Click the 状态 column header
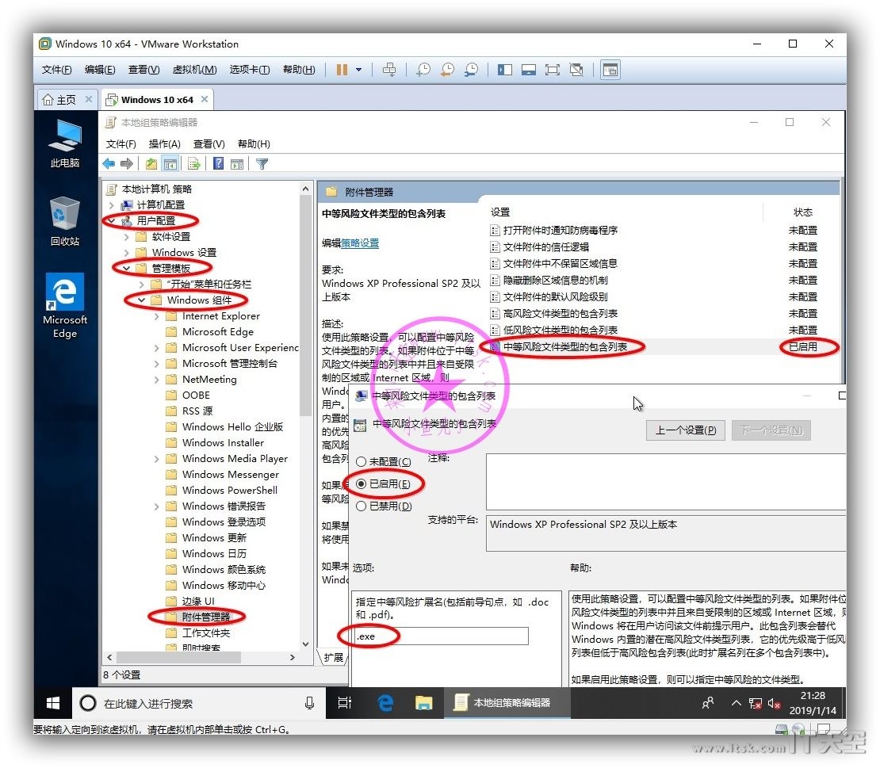This screenshot has height=768, width=880. (802, 212)
